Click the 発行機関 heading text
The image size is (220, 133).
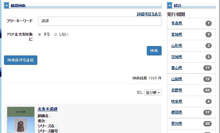(x=176, y=14)
